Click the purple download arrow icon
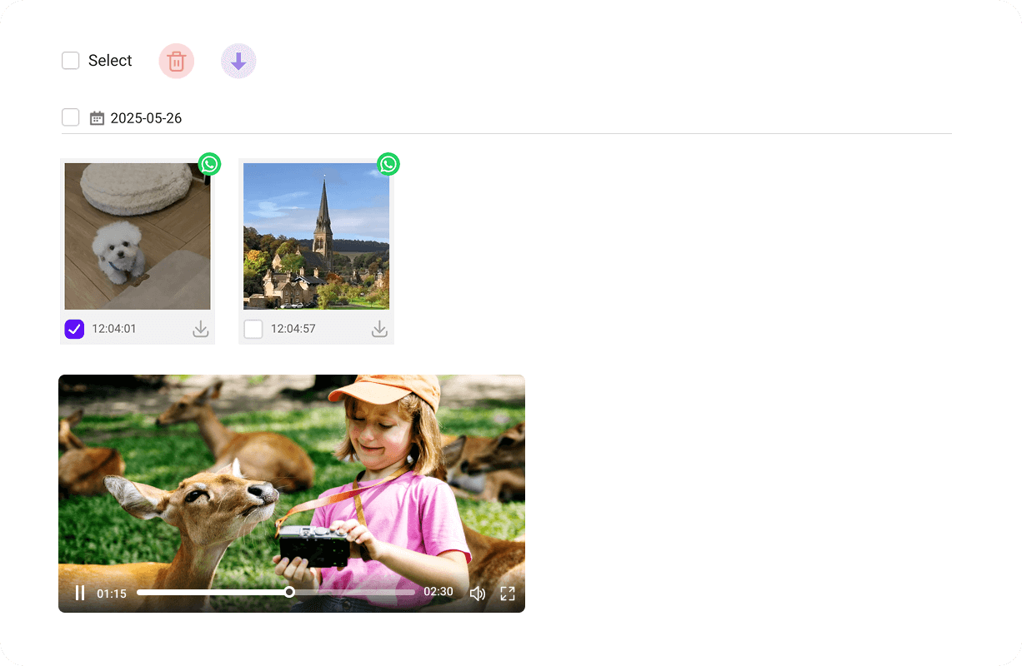The height and width of the screenshot is (666, 1022). point(238,61)
